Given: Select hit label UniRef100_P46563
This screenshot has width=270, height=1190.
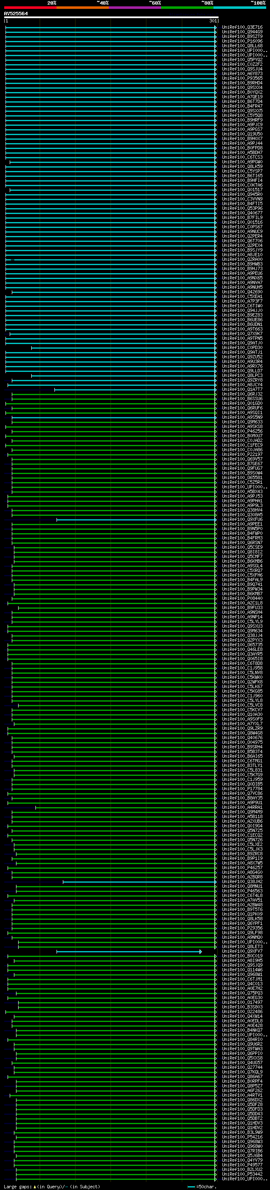Looking at the screenshot, I should tap(242, 891).
